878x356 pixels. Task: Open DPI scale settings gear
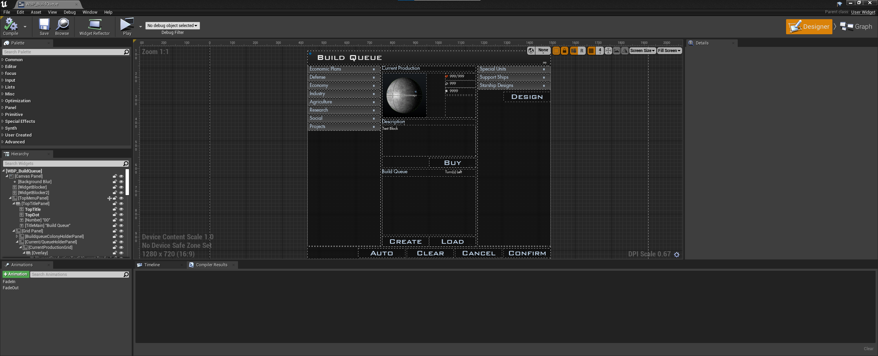coord(677,254)
